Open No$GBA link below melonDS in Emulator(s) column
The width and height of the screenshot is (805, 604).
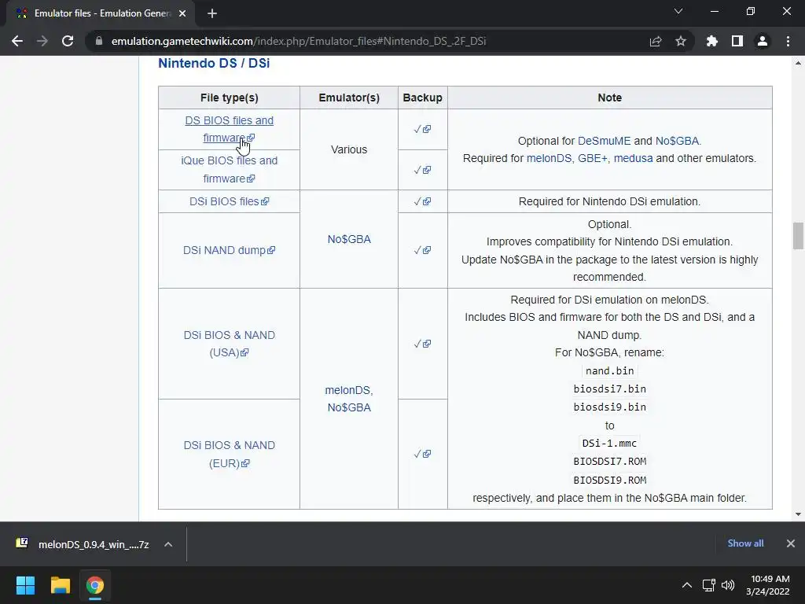tap(349, 407)
